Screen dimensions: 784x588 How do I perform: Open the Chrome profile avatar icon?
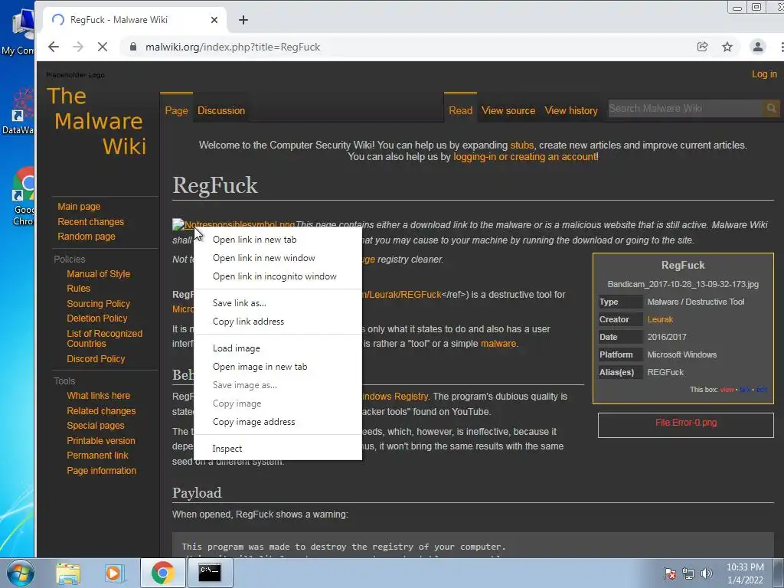point(757,47)
